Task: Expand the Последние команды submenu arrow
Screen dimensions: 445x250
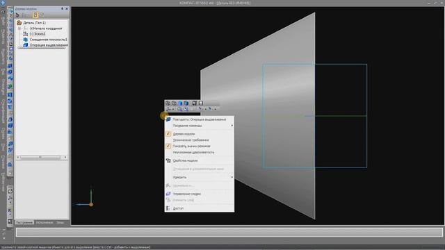Action: (x=232, y=126)
